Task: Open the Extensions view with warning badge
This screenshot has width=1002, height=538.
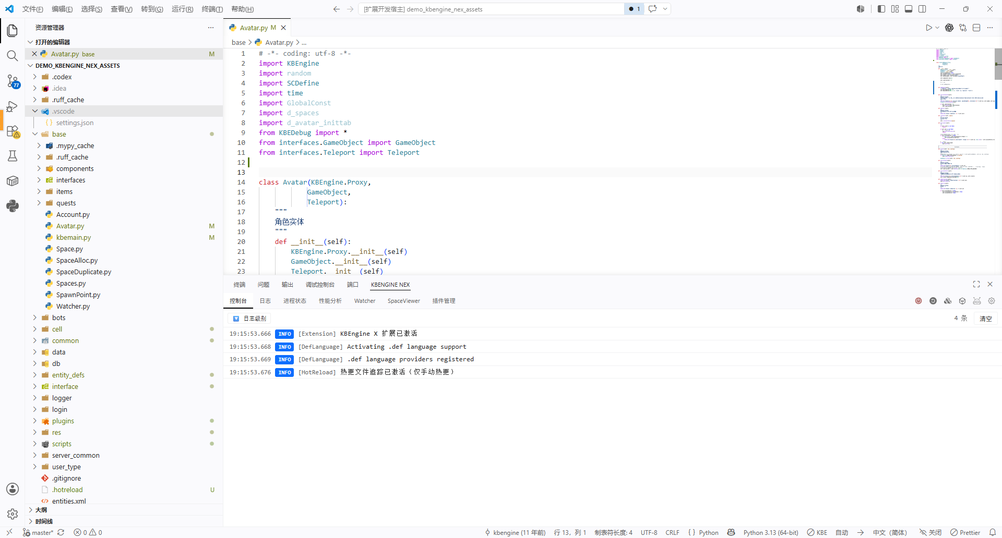Action: [x=13, y=131]
